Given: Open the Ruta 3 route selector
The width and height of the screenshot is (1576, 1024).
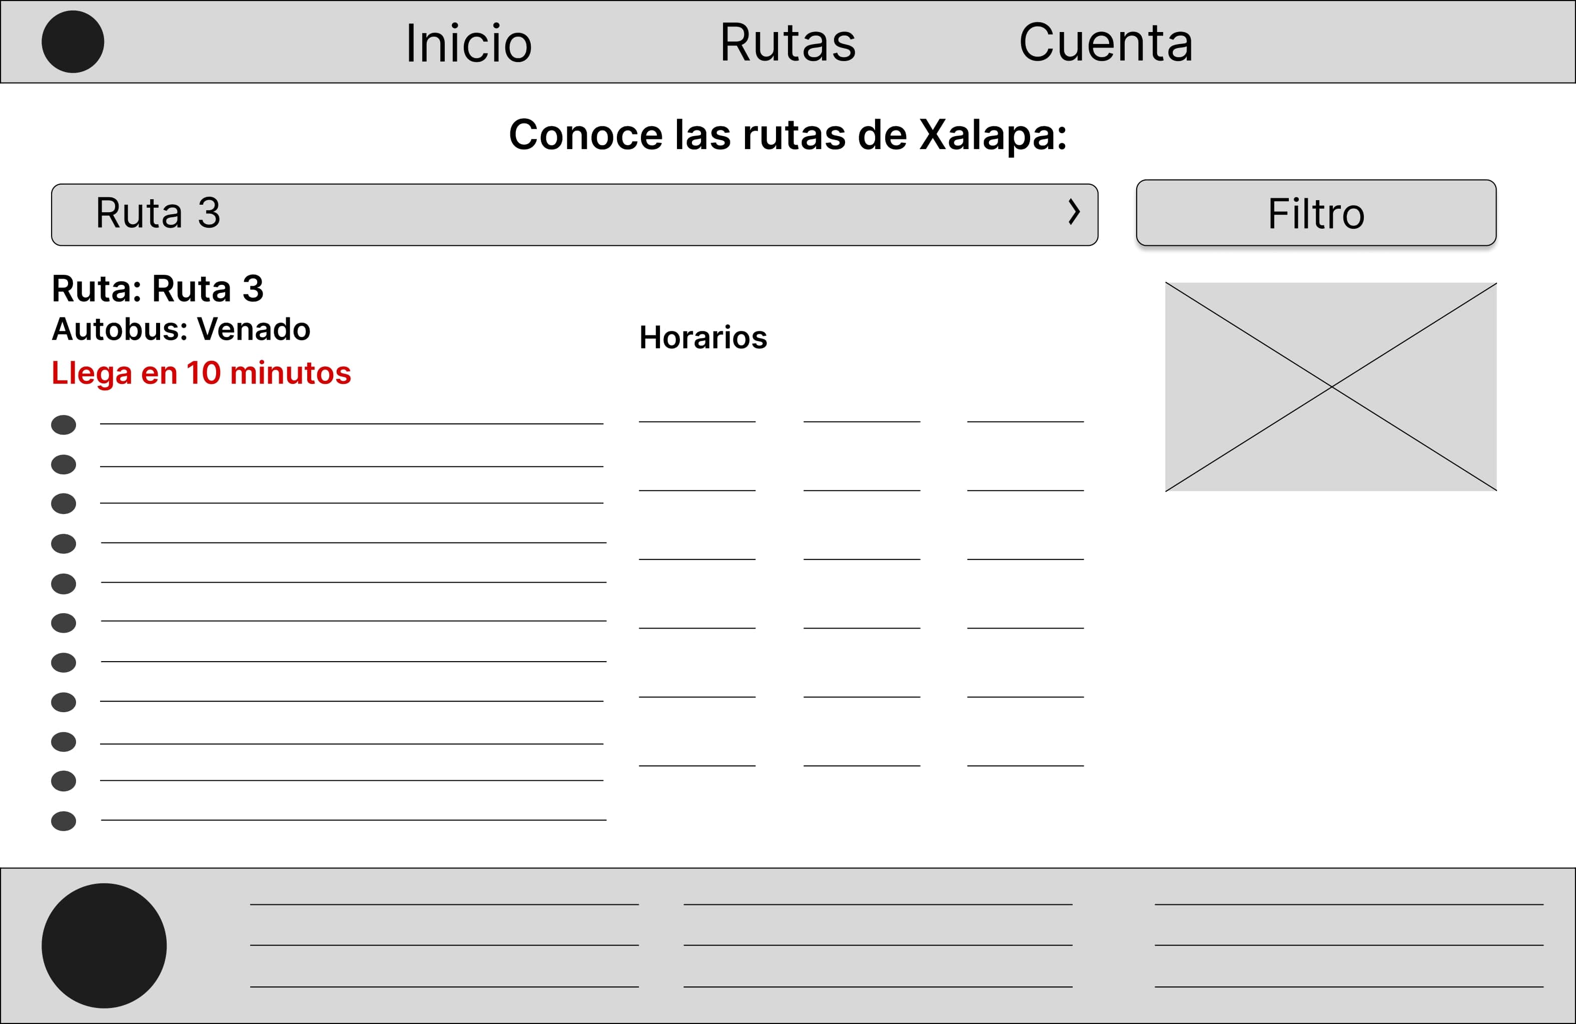Looking at the screenshot, I should [575, 215].
